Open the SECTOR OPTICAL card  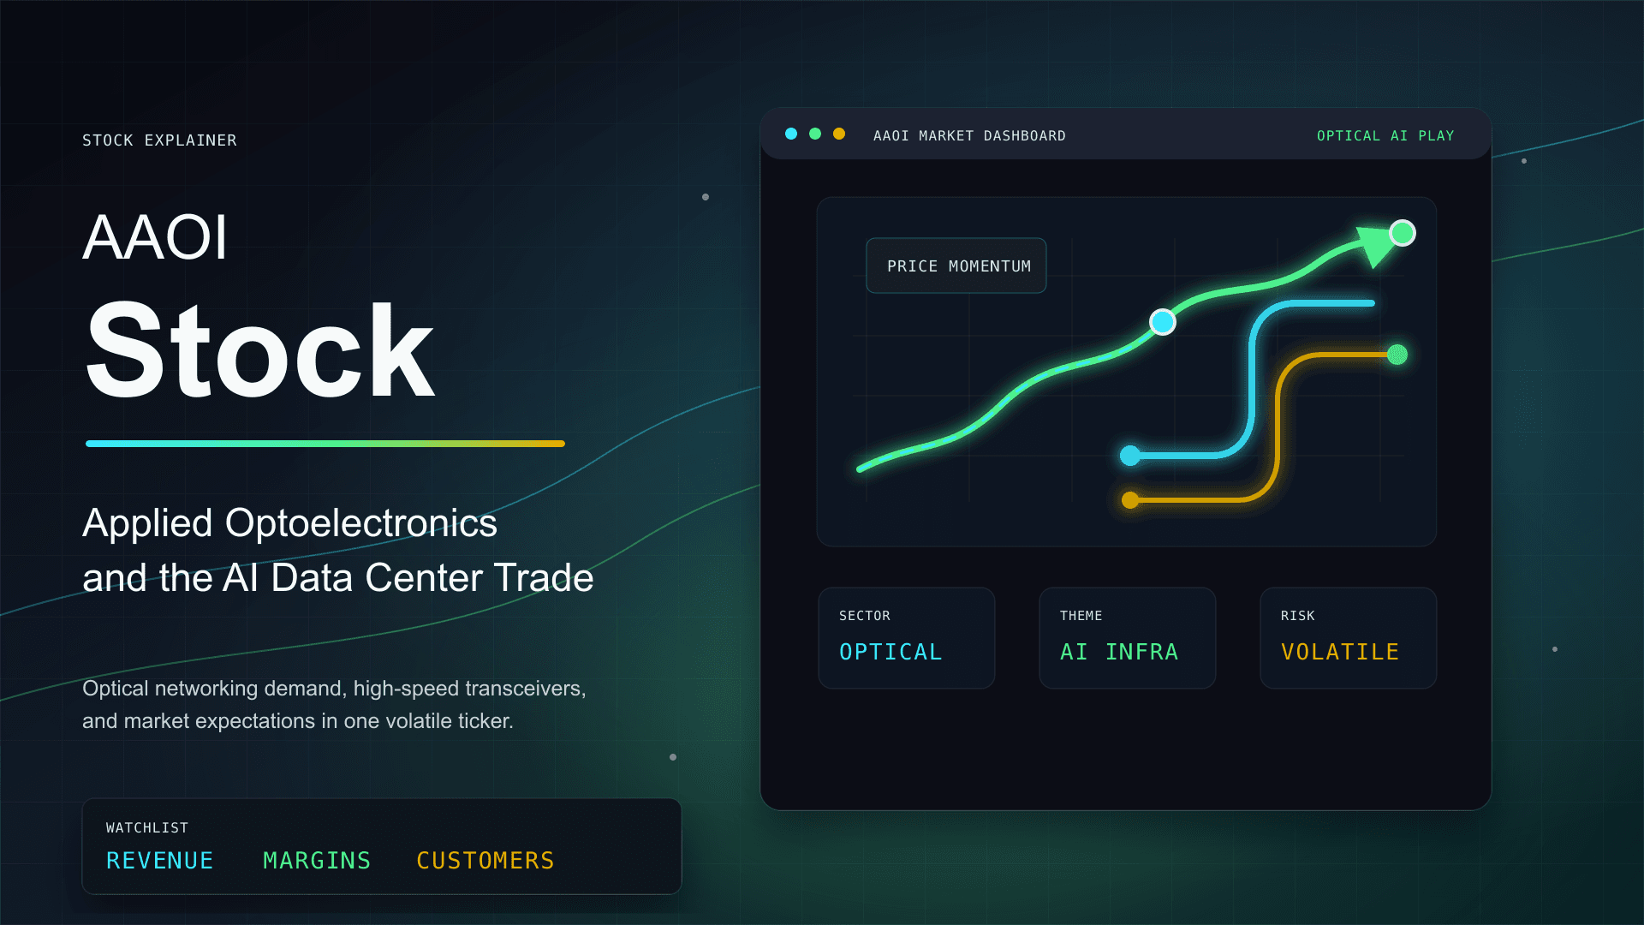907,638
